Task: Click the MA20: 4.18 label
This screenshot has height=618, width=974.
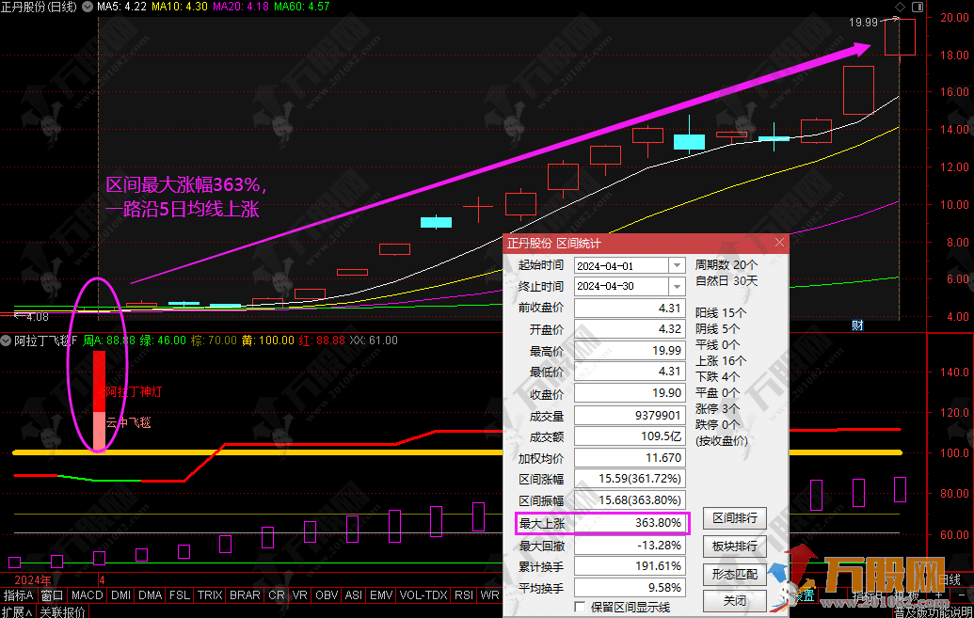Action: tap(241, 7)
